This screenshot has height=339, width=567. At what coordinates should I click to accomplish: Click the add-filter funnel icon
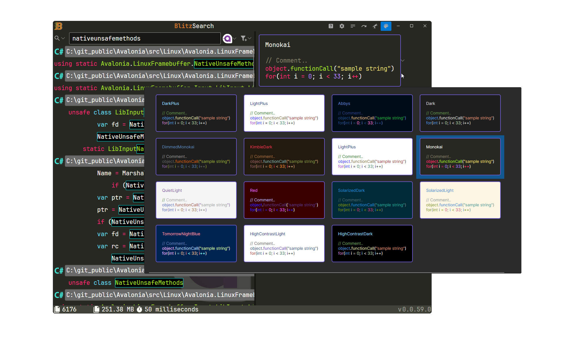(x=243, y=38)
